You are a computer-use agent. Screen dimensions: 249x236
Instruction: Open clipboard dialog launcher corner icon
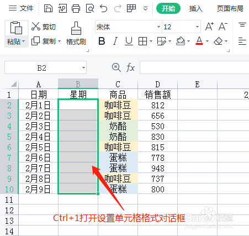88,50
